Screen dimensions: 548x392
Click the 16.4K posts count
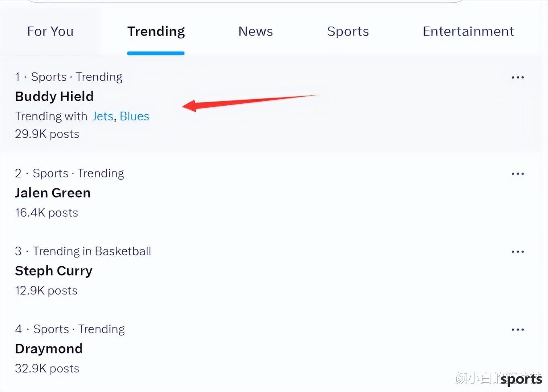[46, 213]
